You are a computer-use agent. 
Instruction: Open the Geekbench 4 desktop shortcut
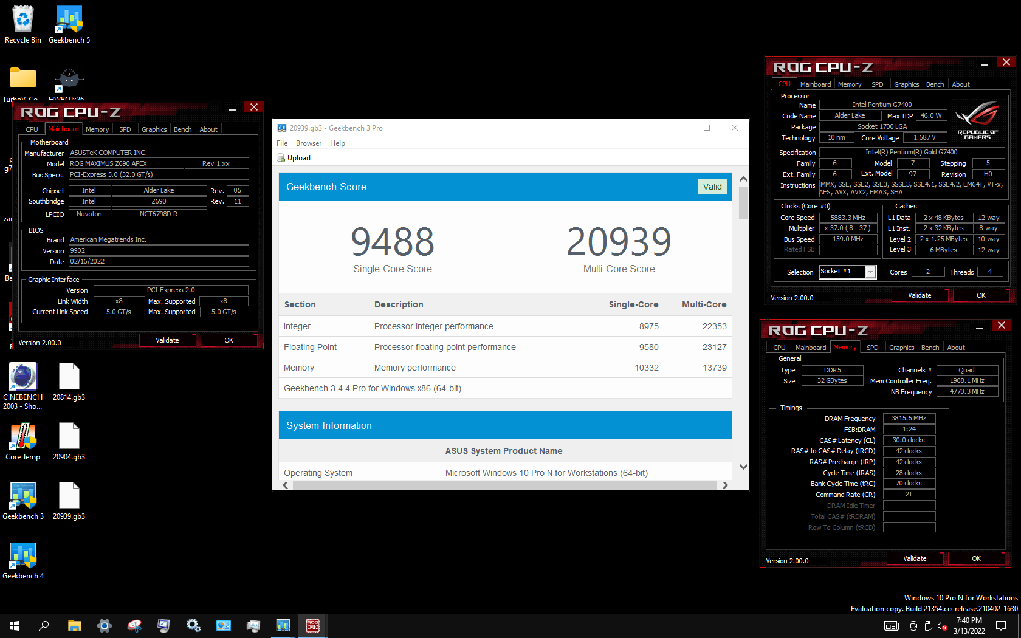23,561
